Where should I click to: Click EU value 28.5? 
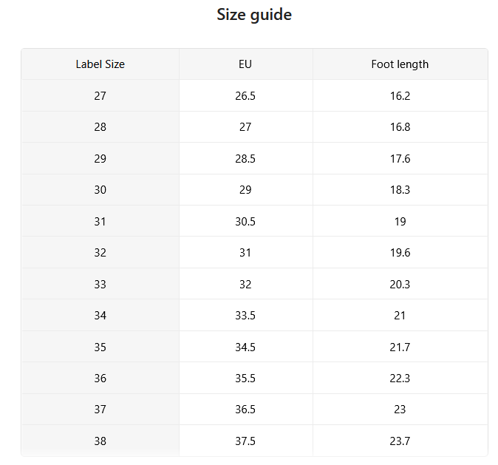[x=245, y=159]
